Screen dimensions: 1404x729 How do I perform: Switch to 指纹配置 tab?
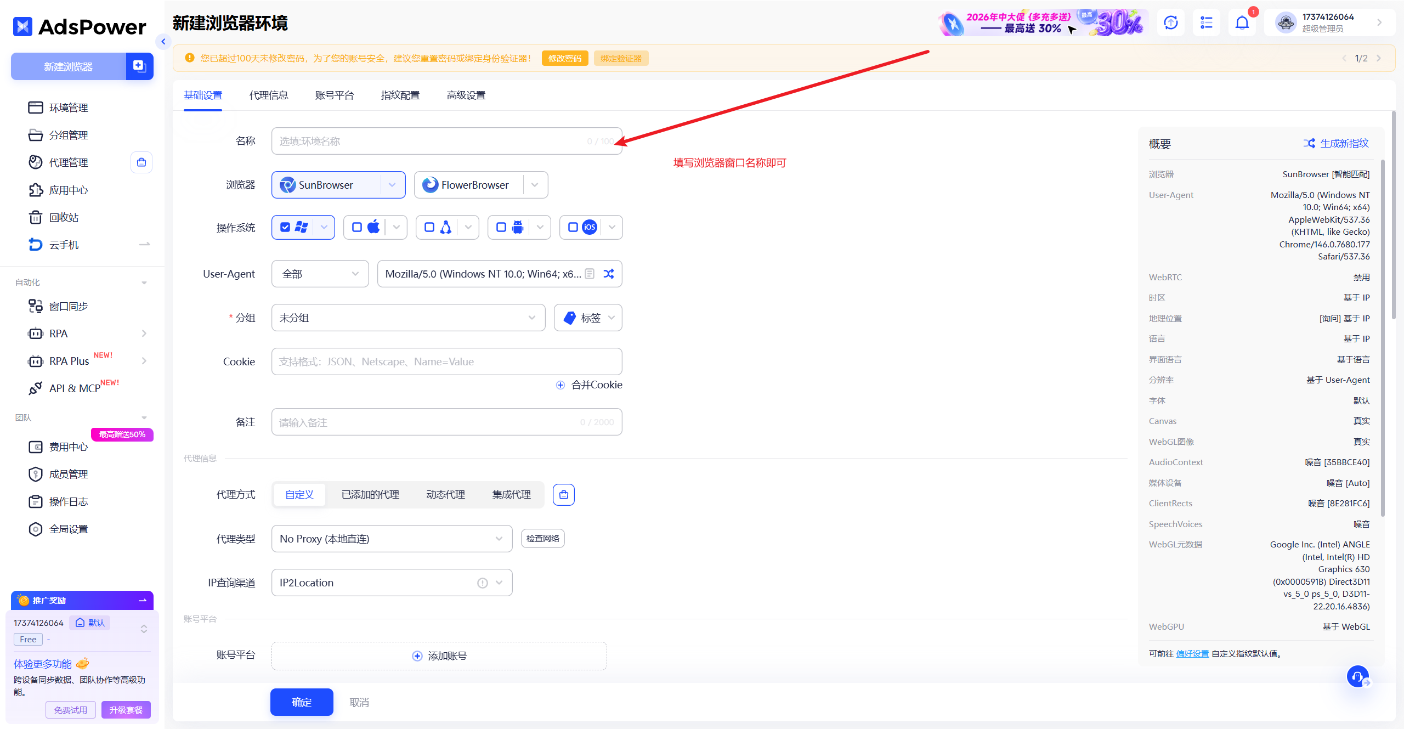coord(400,95)
